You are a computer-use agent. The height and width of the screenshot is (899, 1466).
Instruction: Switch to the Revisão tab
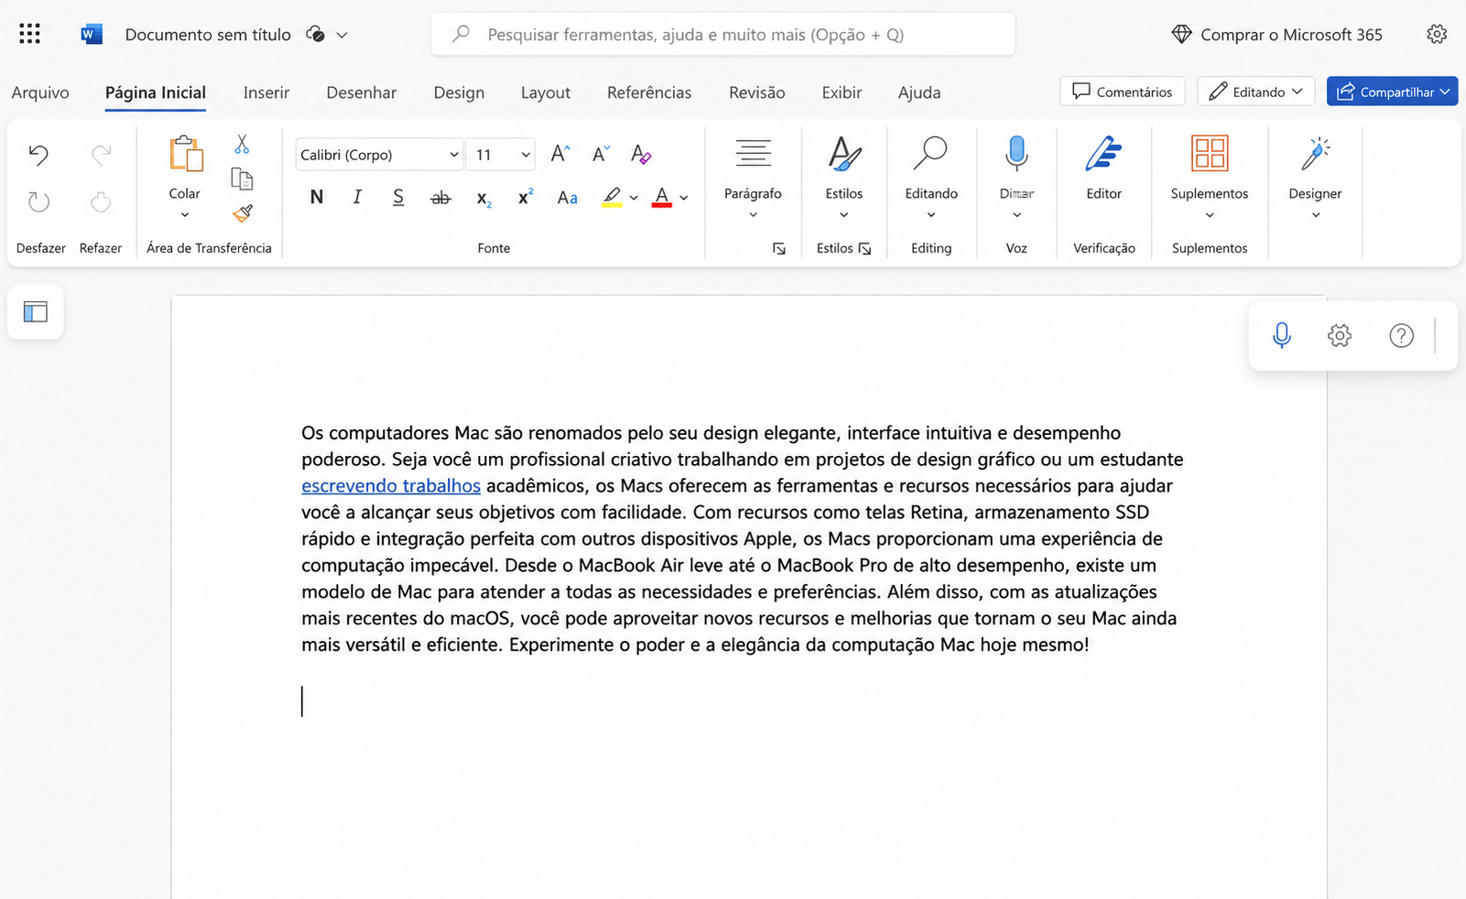point(757,92)
